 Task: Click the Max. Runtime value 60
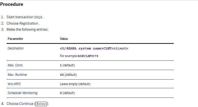click(62, 75)
